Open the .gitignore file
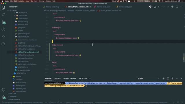 22,28
